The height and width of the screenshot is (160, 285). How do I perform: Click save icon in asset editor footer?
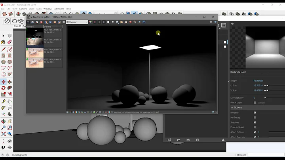tap(188, 140)
